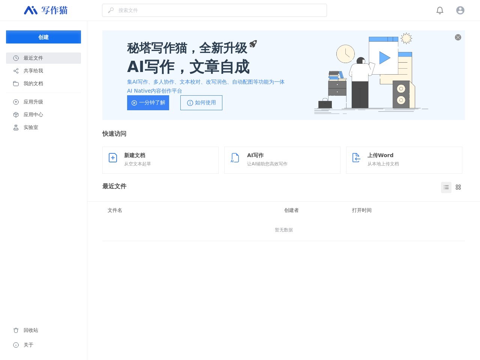The image size is (480, 360).
Task: Open 回收站 trash
Action: [x=43, y=330]
